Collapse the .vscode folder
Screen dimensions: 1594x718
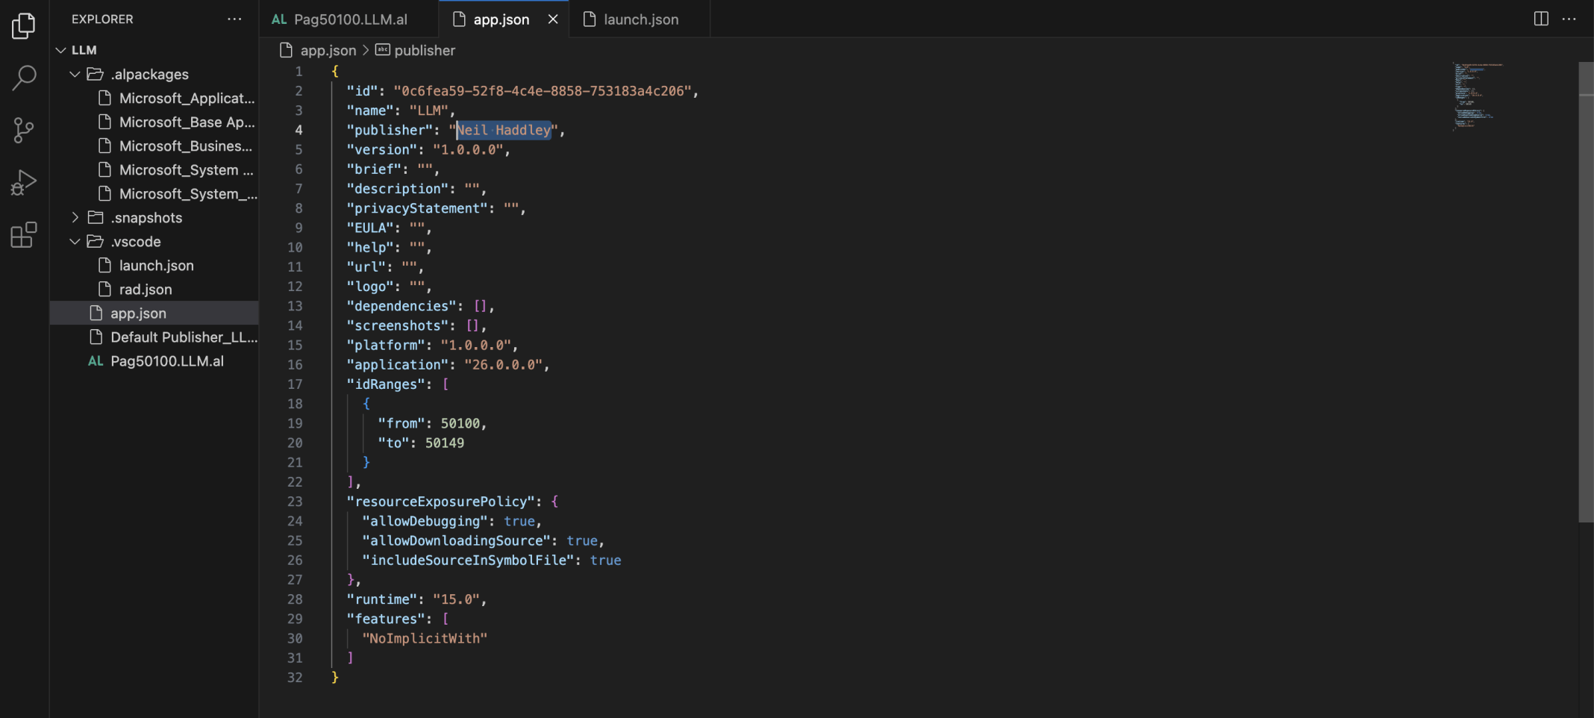pyautogui.click(x=75, y=242)
